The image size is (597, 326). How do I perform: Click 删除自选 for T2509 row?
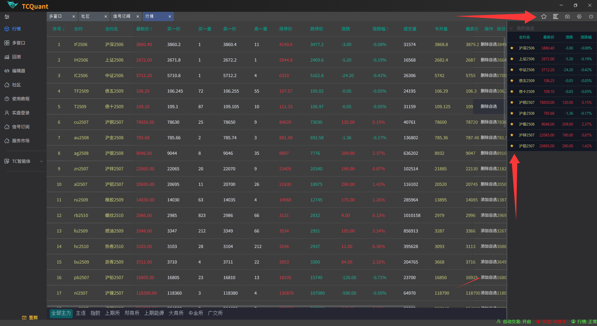[x=488, y=107]
